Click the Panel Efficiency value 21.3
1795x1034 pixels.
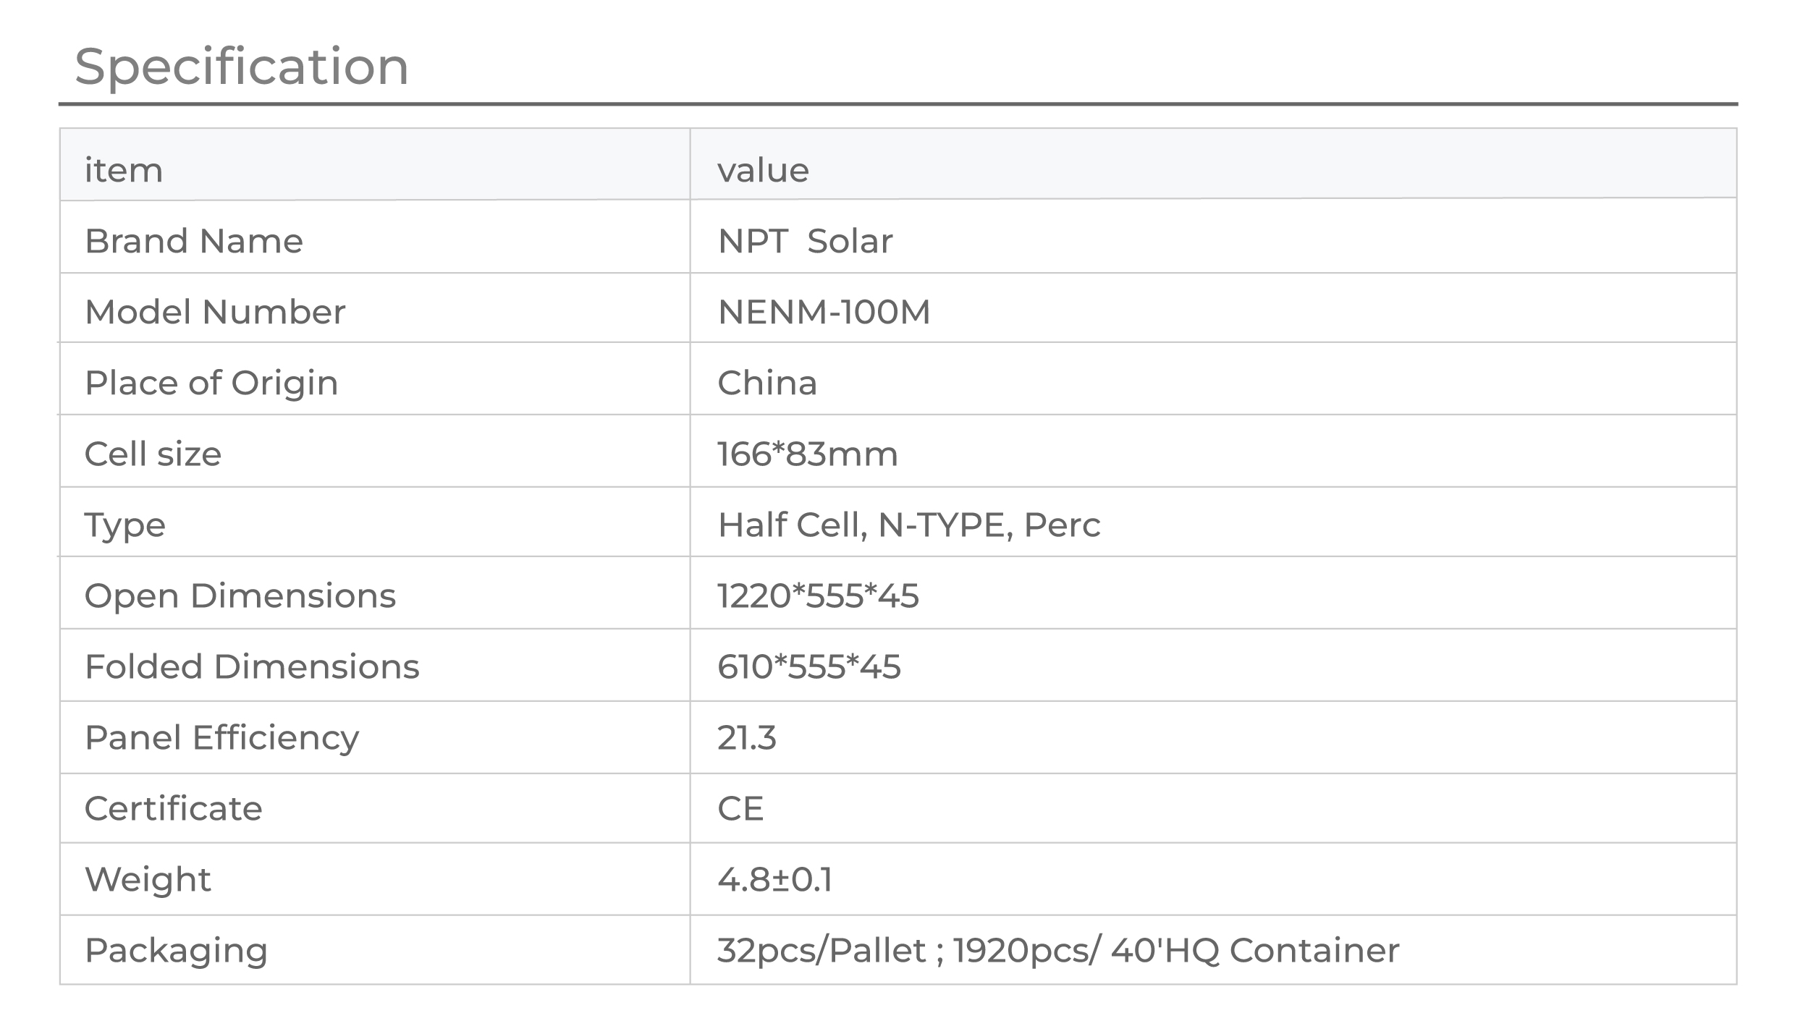tap(747, 737)
